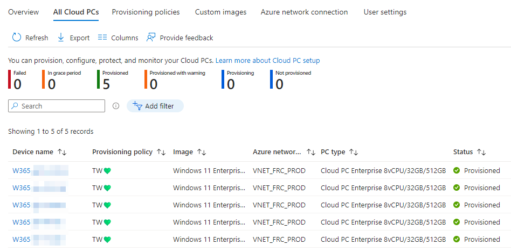Open Learn more about Cloud PC setup
The height and width of the screenshot is (252, 511).
[267, 61]
